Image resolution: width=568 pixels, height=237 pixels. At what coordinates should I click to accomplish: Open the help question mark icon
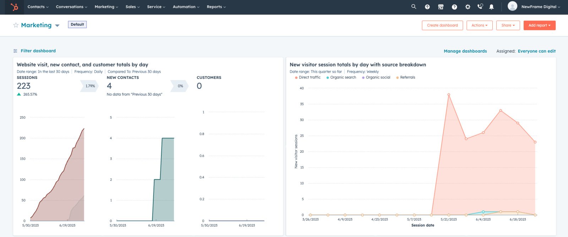click(x=454, y=7)
